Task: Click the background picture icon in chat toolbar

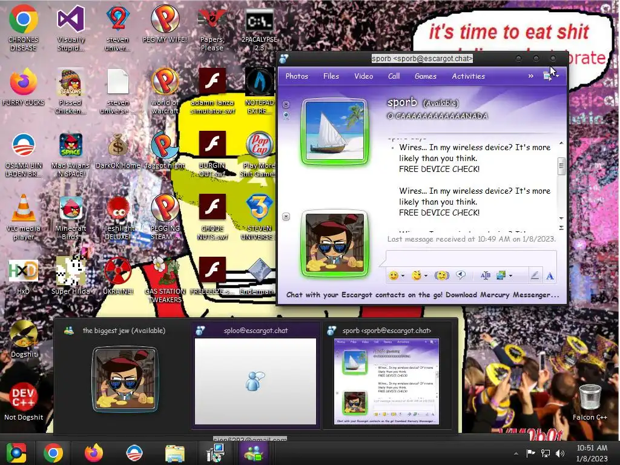Action: click(x=501, y=275)
